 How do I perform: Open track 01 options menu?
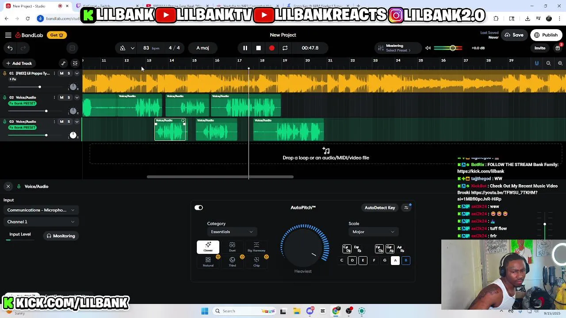coord(54,73)
